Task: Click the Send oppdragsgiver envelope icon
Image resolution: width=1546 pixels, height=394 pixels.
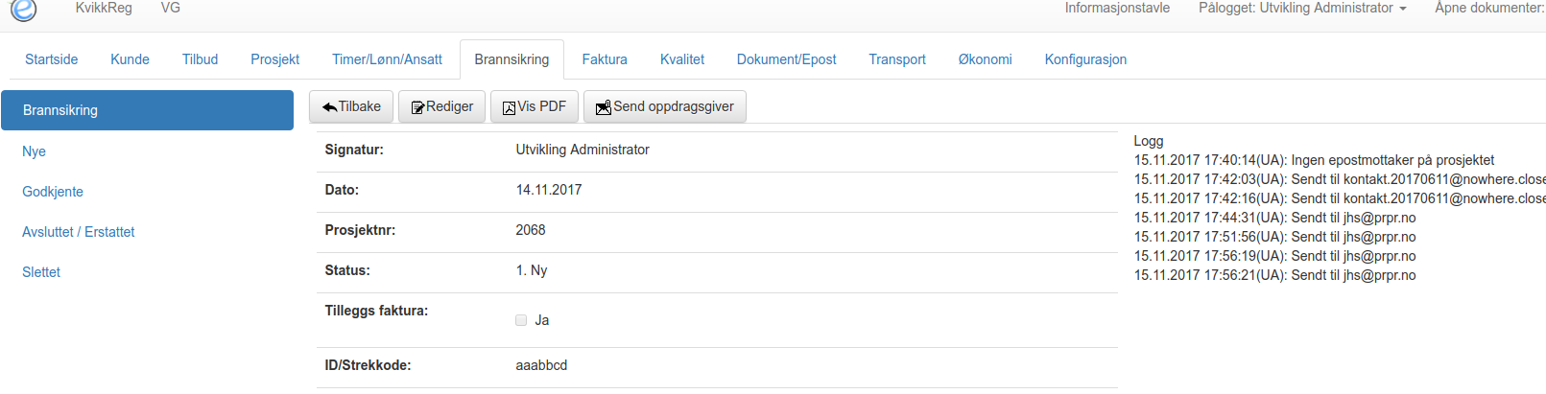Action: pos(604,107)
